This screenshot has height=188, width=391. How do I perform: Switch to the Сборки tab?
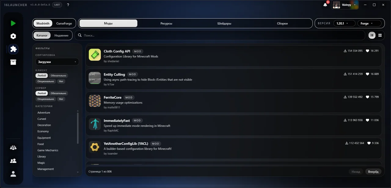point(282,23)
